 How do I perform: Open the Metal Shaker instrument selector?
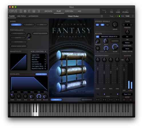point(85,16)
